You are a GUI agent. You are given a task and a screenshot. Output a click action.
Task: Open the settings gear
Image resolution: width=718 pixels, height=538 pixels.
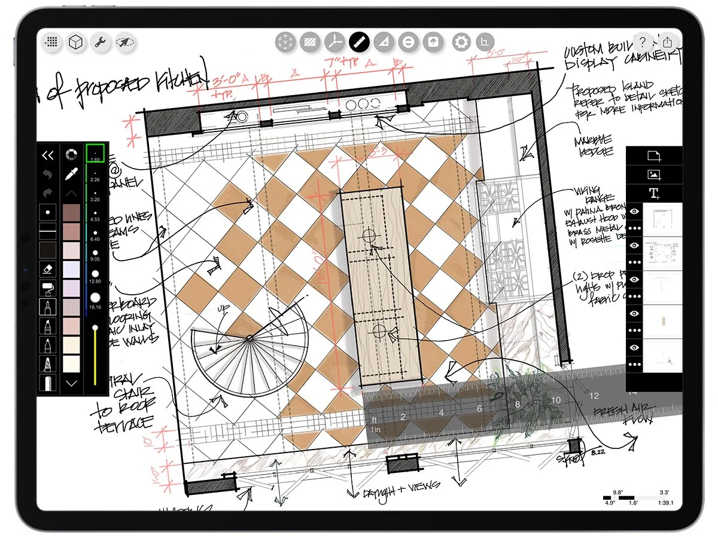click(x=461, y=42)
